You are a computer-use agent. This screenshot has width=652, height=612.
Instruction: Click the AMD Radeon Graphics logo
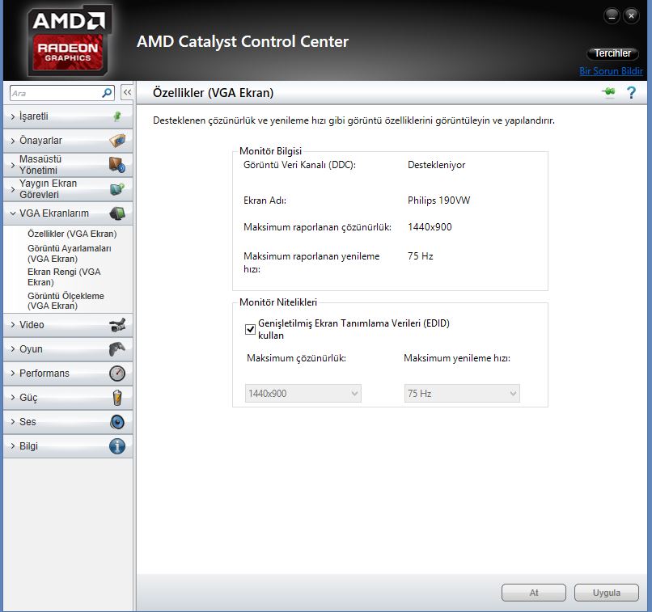(x=68, y=40)
